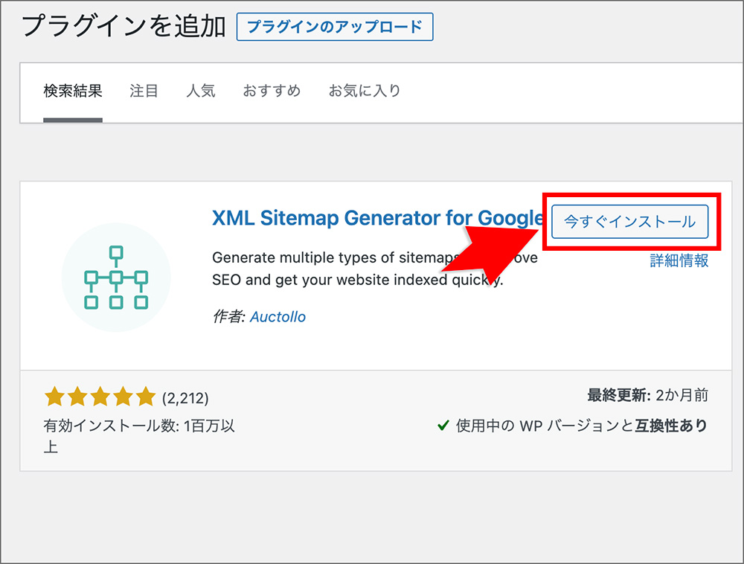Click the プラグインを追加 page heading
Screen dimensions: 744x564
[x=124, y=25]
